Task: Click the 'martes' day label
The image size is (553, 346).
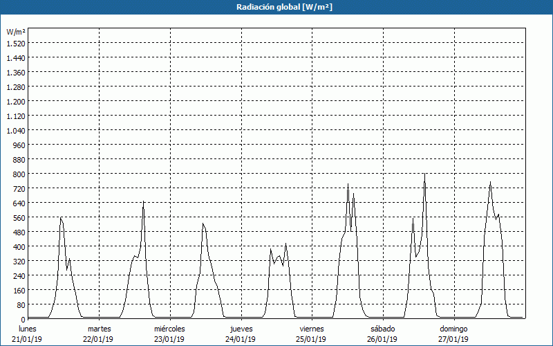Action: coord(100,329)
